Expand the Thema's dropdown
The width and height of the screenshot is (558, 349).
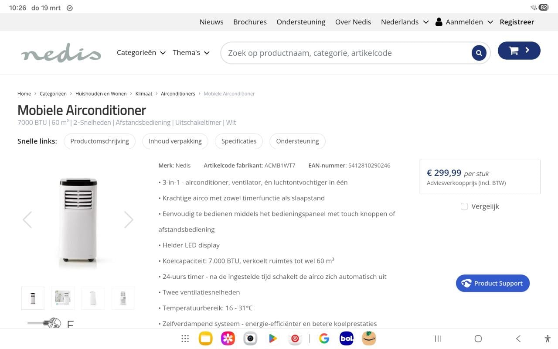tap(191, 52)
